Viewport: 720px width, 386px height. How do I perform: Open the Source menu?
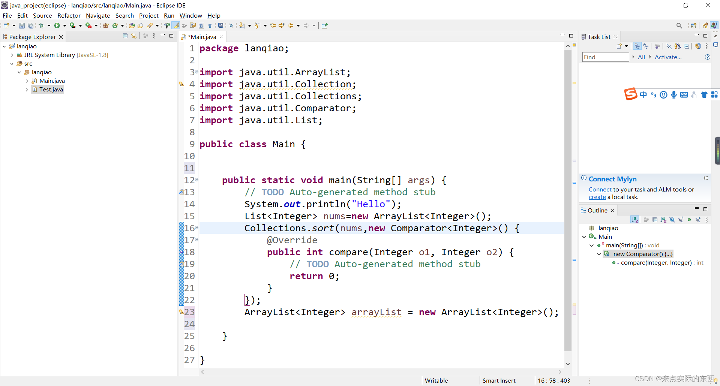(42, 15)
